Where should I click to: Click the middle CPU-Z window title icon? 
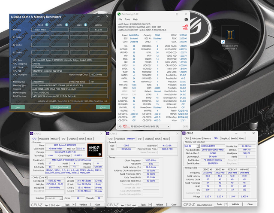click(x=108, y=134)
